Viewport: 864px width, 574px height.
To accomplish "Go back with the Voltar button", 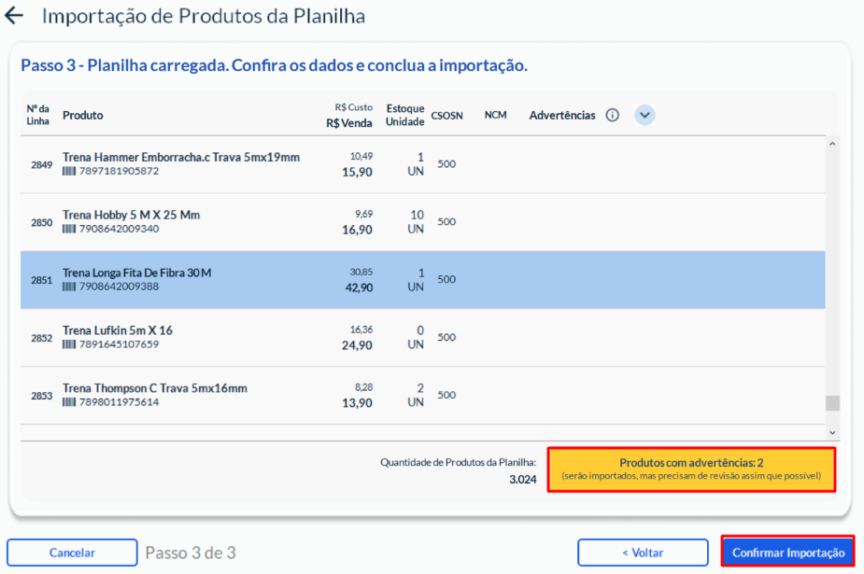I will coord(643,553).
